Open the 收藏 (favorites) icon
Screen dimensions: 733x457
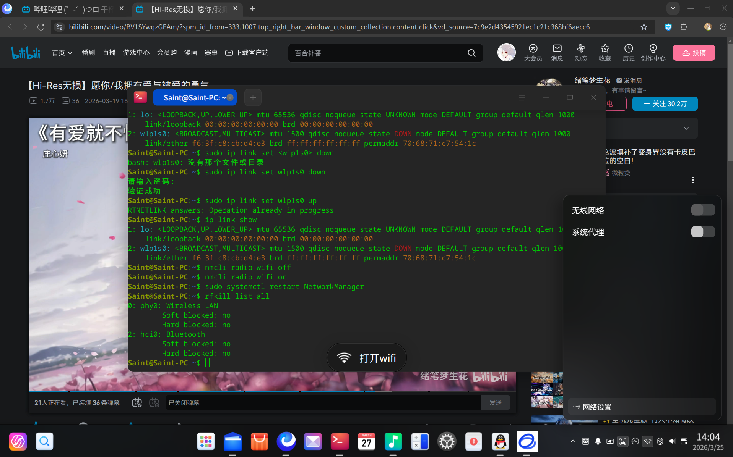pos(605,52)
